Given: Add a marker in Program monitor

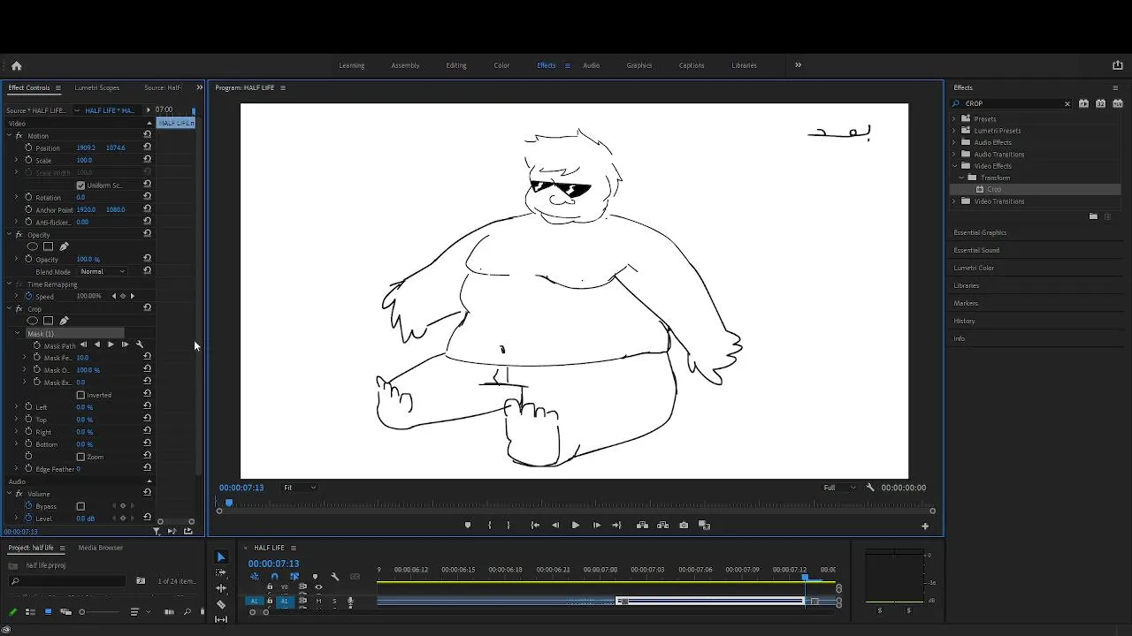Looking at the screenshot, I should (468, 526).
